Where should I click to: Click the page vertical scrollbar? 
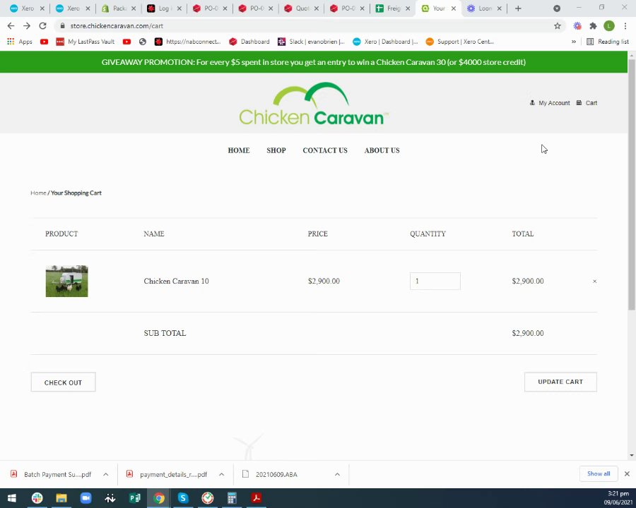632,184
